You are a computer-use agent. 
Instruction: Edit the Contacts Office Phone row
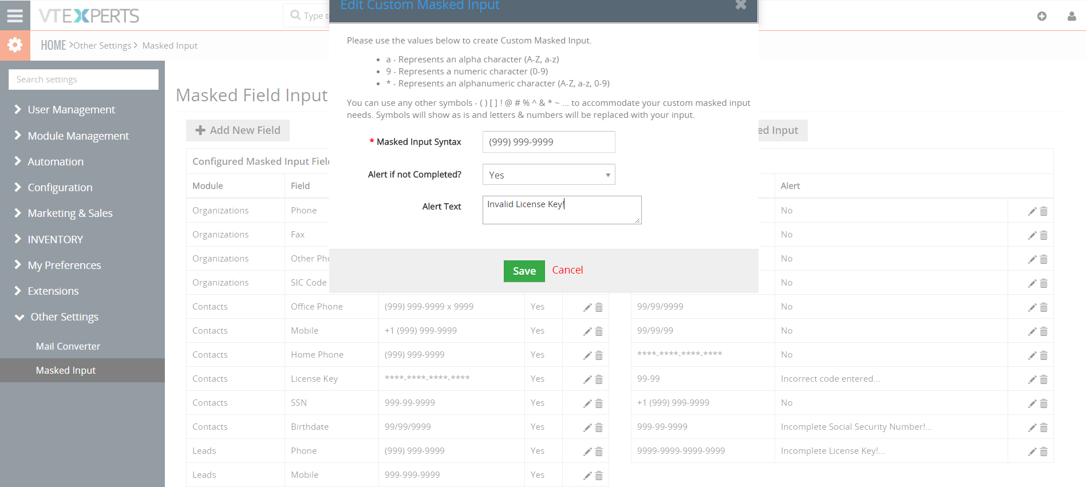point(587,307)
